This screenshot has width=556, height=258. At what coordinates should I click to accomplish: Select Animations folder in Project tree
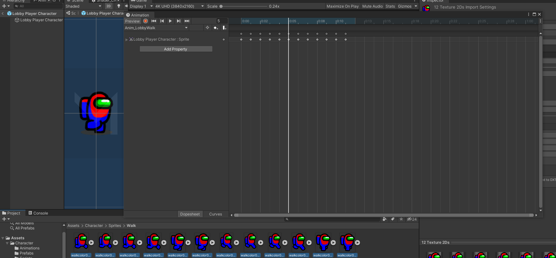coord(30,248)
